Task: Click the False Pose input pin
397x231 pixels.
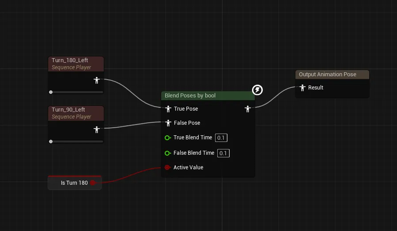Action: point(168,123)
